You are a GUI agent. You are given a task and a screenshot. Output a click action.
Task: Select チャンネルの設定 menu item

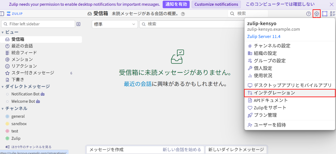point(290,46)
